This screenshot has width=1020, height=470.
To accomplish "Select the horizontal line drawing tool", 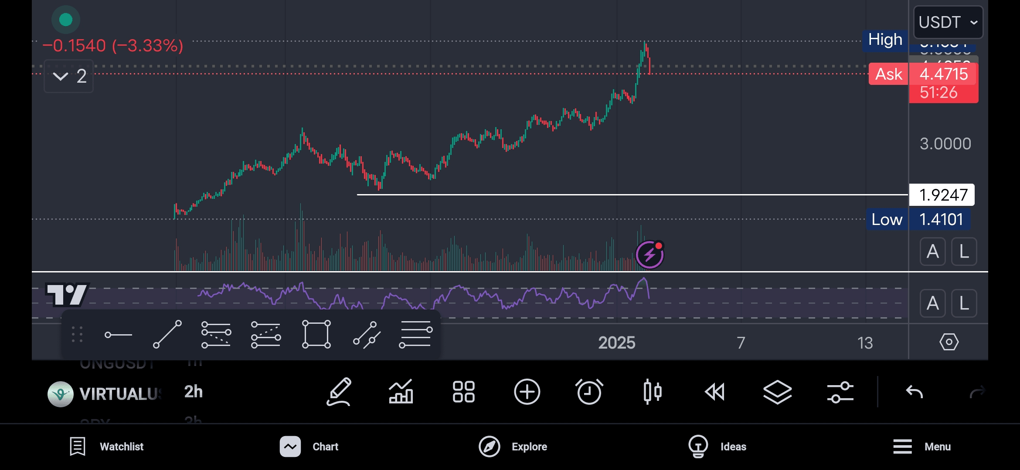I will pos(118,335).
